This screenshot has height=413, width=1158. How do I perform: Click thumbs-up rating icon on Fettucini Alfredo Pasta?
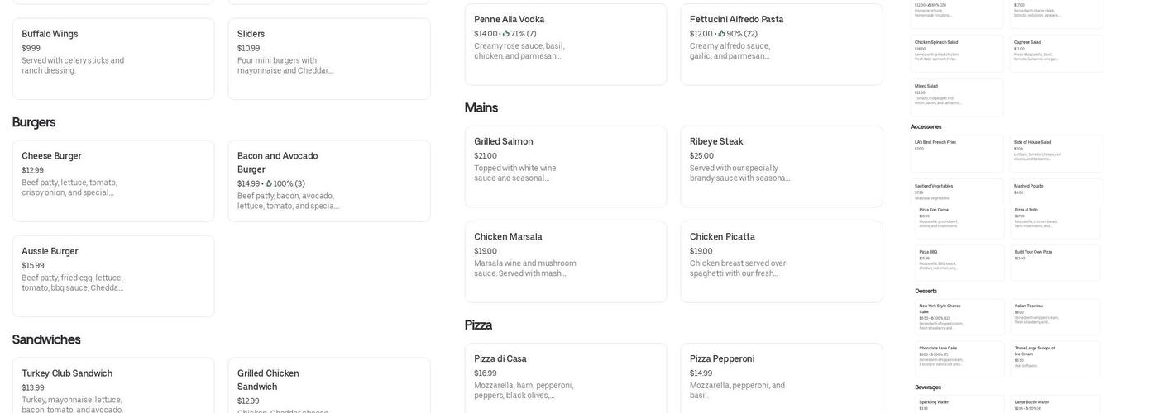coord(722,34)
